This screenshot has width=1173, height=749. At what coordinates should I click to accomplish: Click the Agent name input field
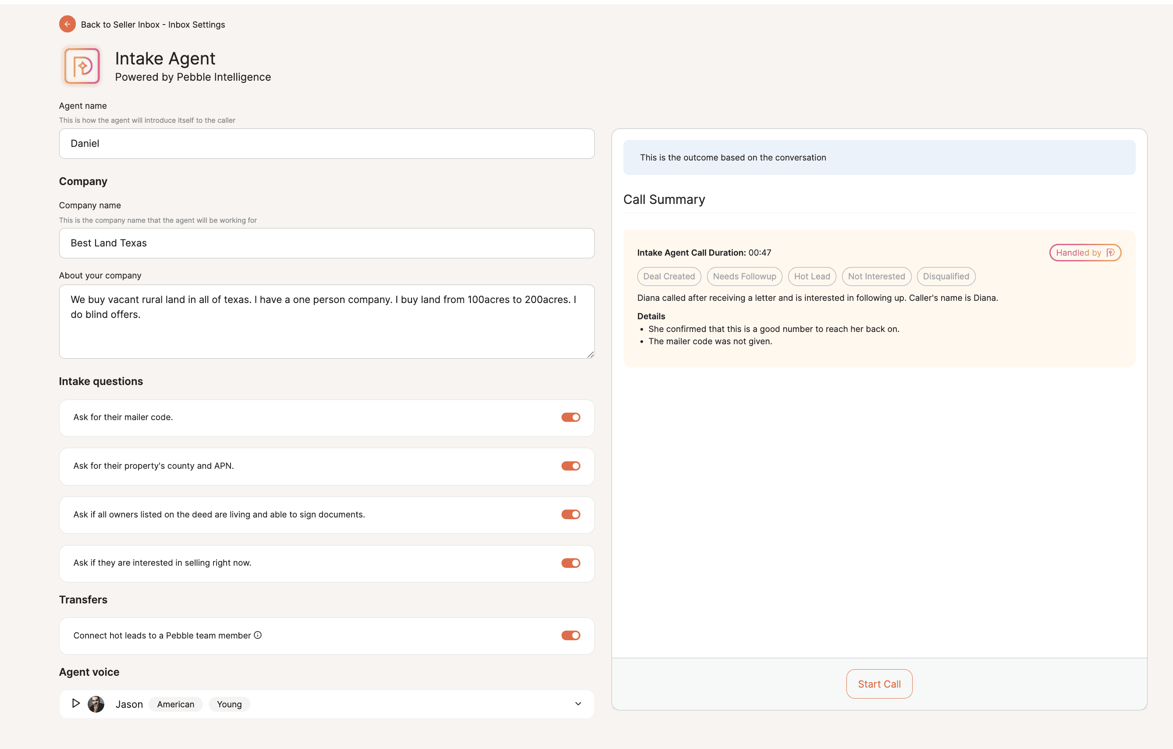coord(327,144)
